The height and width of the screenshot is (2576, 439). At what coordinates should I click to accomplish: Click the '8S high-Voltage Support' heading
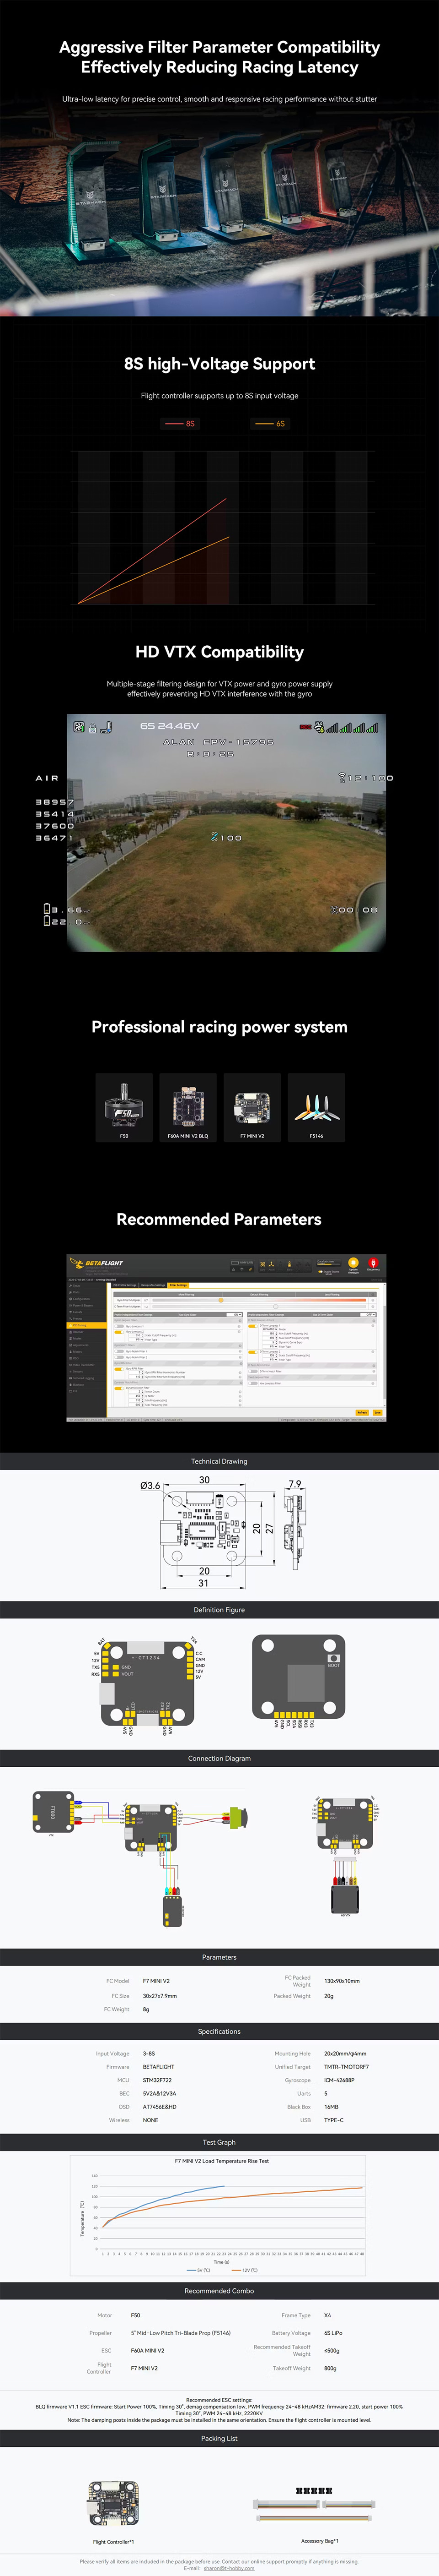point(219,364)
